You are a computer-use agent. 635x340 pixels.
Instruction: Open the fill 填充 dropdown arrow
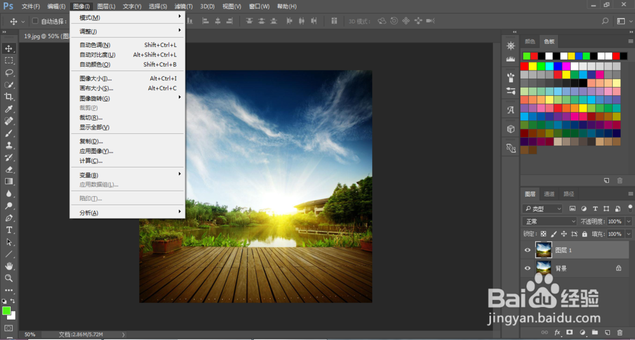[629, 234]
